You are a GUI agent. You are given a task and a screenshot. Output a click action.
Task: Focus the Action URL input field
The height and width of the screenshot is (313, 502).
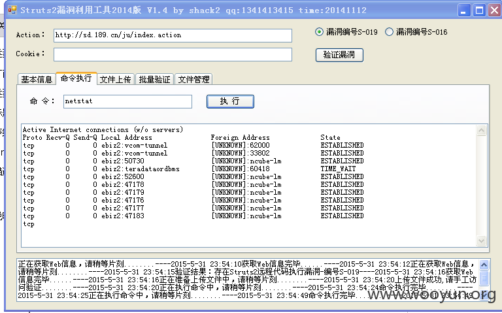173,35
